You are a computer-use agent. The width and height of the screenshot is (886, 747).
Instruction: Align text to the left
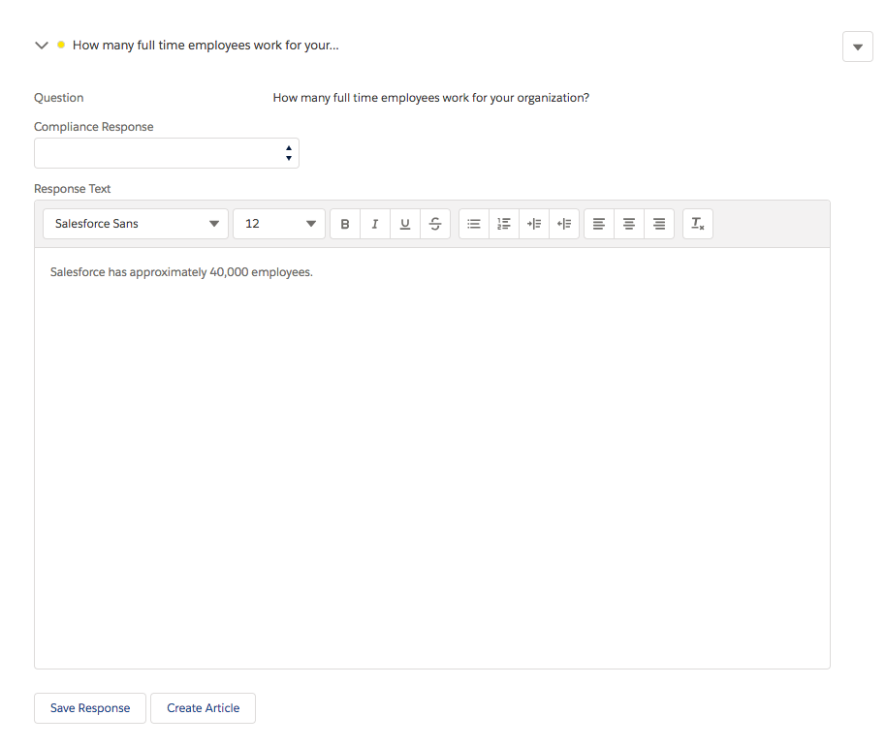point(599,224)
